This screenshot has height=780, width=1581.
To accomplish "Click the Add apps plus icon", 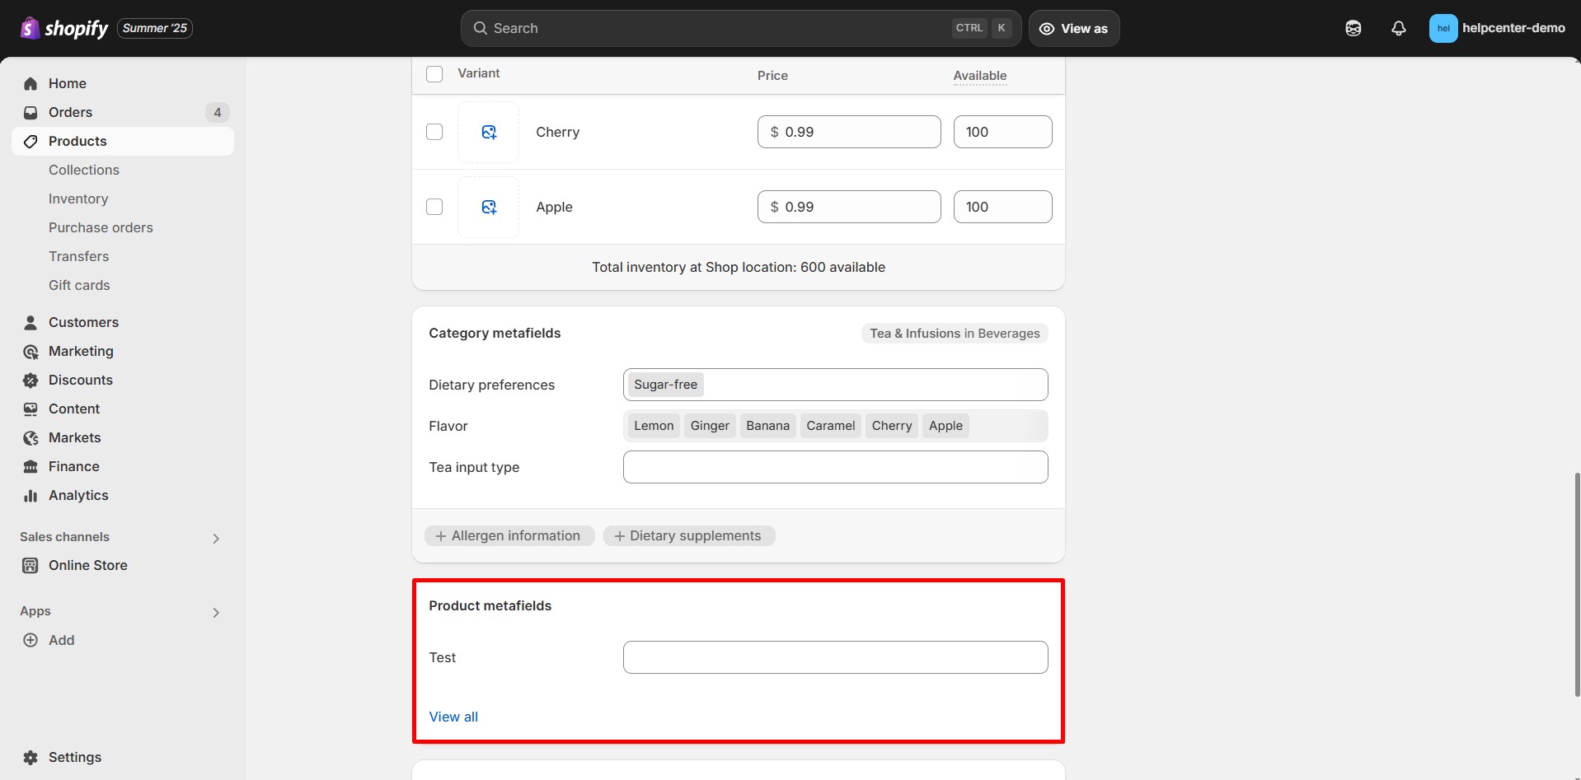I will [x=30, y=640].
